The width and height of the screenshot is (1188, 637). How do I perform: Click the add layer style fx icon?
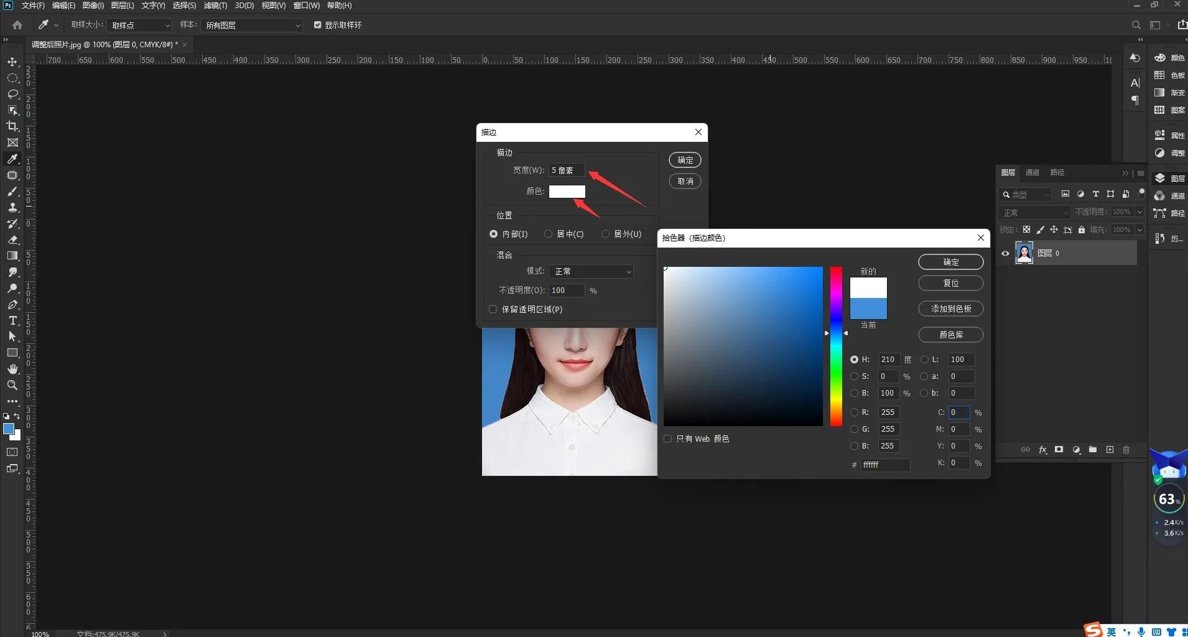point(1042,450)
